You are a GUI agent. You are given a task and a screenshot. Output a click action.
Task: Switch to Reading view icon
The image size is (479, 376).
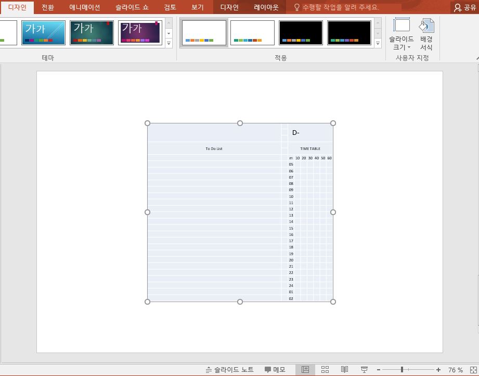(x=345, y=370)
